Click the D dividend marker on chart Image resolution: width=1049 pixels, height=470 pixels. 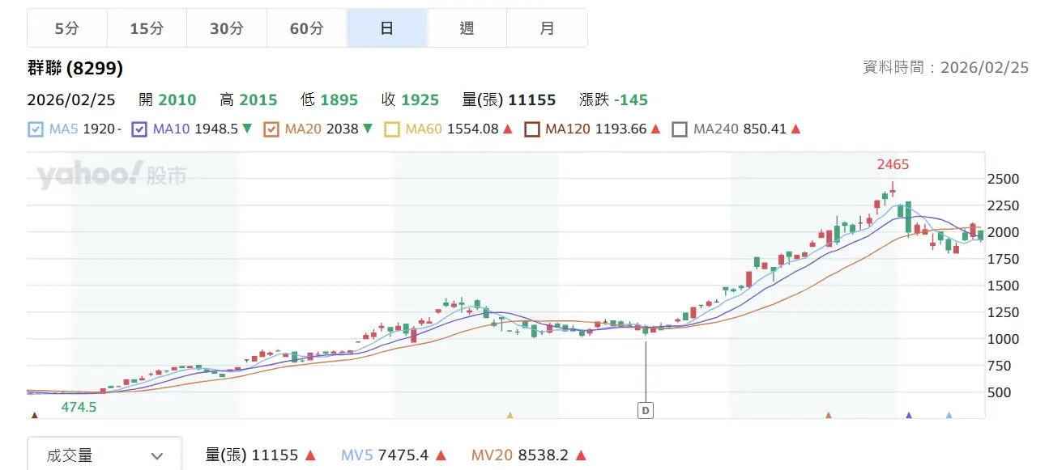(x=646, y=410)
